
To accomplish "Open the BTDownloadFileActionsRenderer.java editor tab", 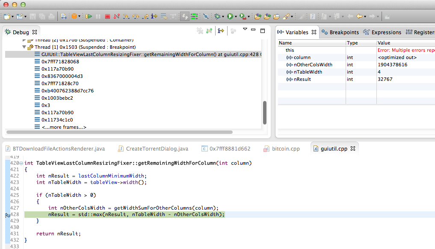I will (x=55, y=149).
